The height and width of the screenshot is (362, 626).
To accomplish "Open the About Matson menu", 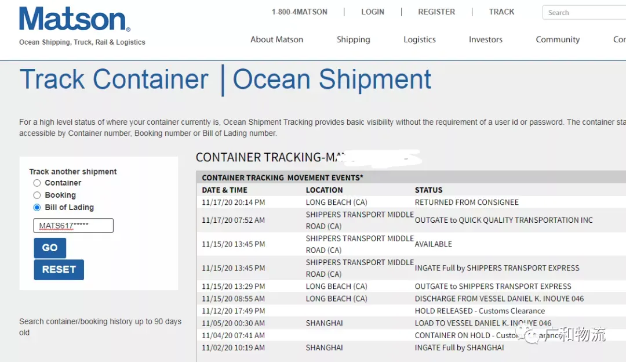I will coord(276,39).
